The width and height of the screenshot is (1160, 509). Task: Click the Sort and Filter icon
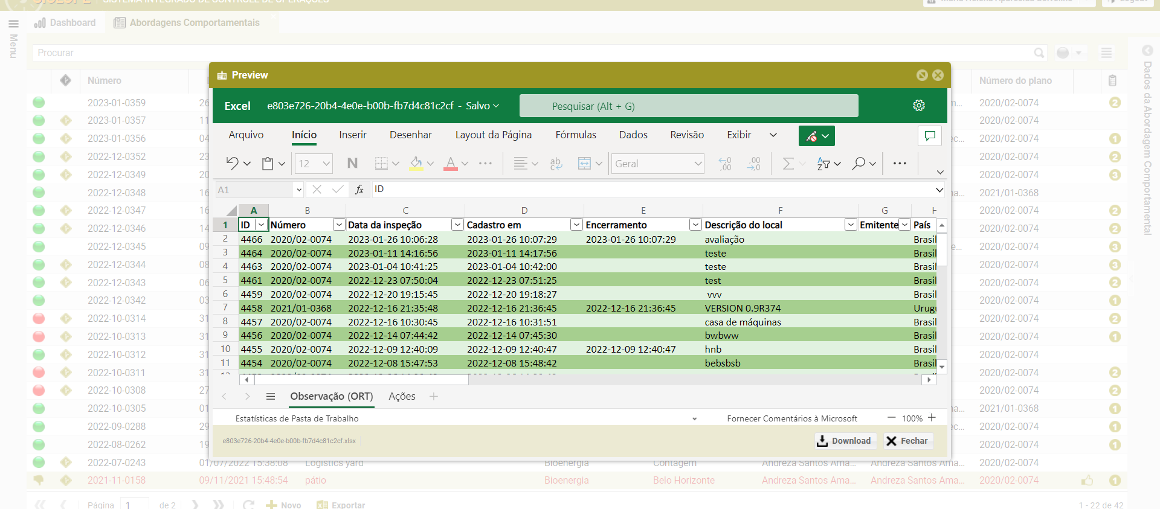(823, 163)
